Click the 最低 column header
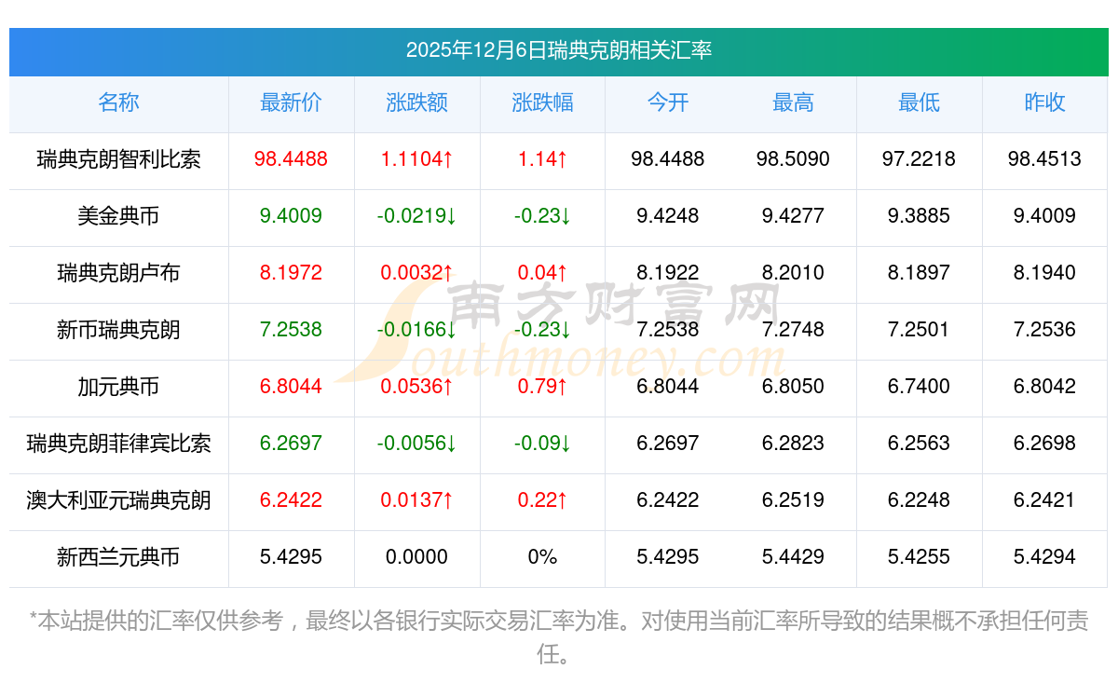The image size is (1118, 683). click(919, 102)
